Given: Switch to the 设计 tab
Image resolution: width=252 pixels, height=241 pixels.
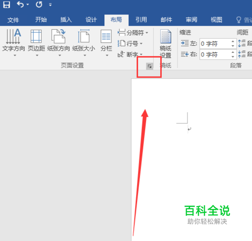Looking at the screenshot, I should coord(91,20).
